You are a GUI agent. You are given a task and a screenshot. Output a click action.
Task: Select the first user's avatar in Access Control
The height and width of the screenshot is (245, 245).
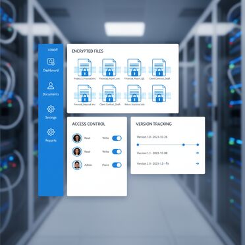(x=77, y=138)
